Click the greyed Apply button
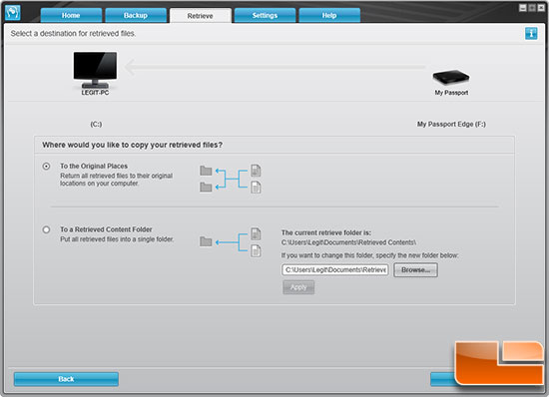The height and width of the screenshot is (397, 549). tap(298, 287)
